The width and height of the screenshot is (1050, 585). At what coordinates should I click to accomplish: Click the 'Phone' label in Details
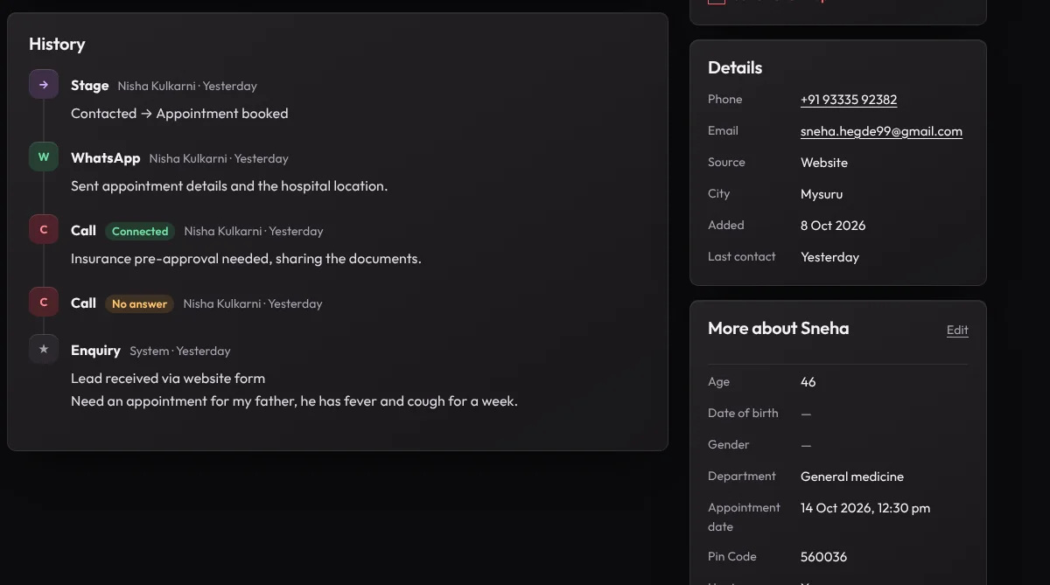click(x=725, y=100)
